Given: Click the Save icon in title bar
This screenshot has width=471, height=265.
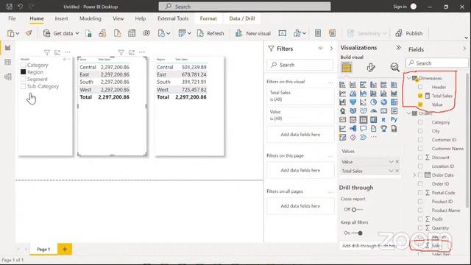Looking at the screenshot, I should 10,7.
